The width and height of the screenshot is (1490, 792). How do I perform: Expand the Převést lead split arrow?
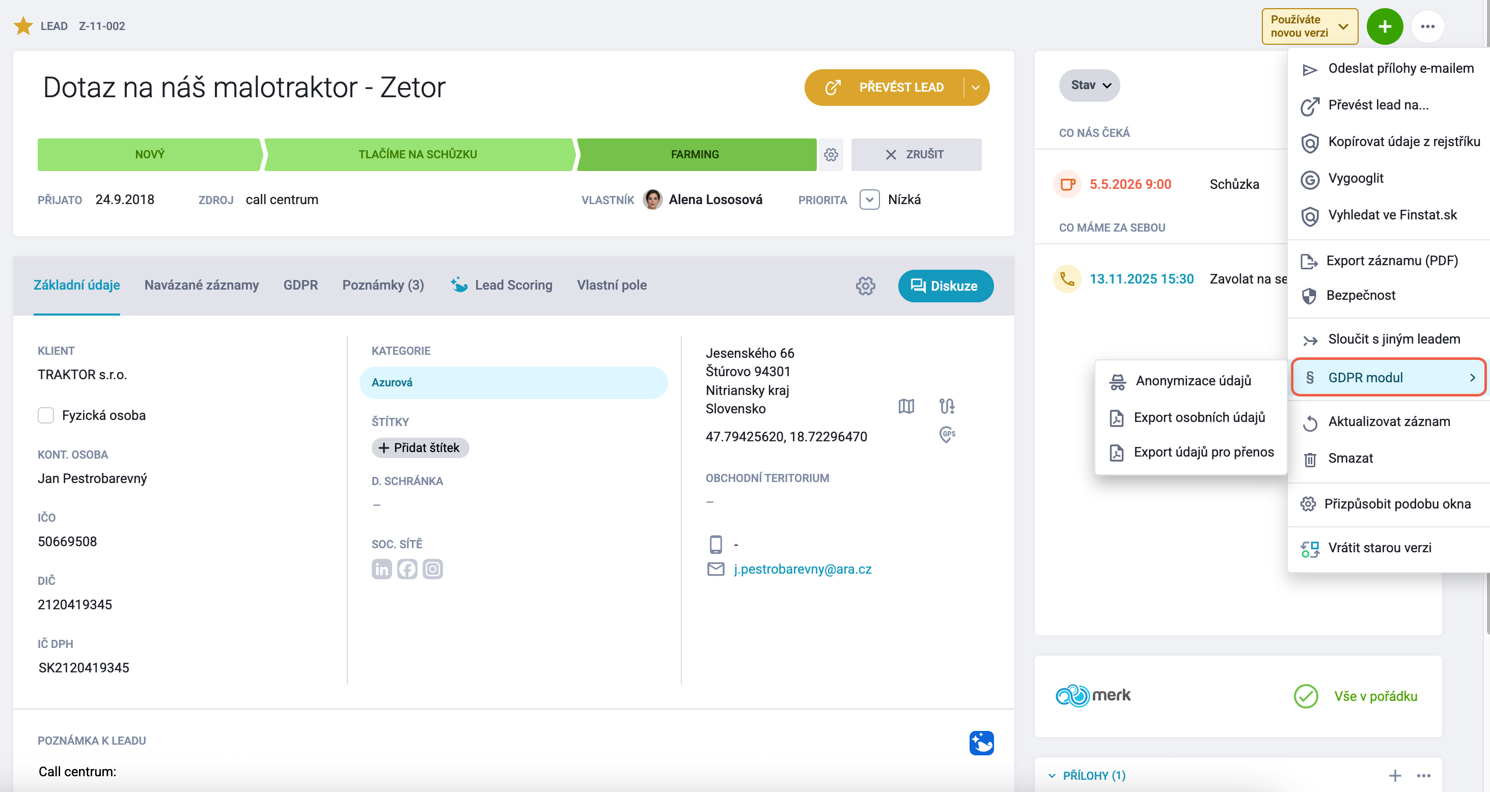pos(976,88)
